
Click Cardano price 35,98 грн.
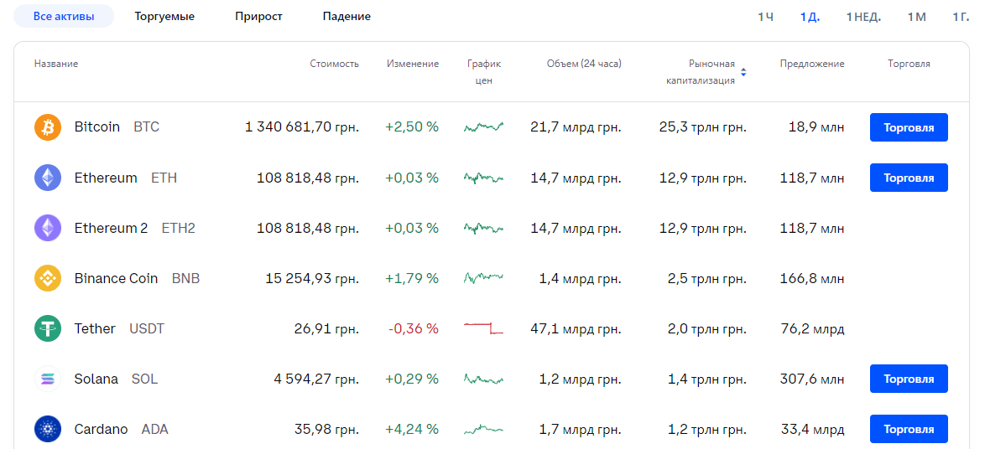coord(326,429)
